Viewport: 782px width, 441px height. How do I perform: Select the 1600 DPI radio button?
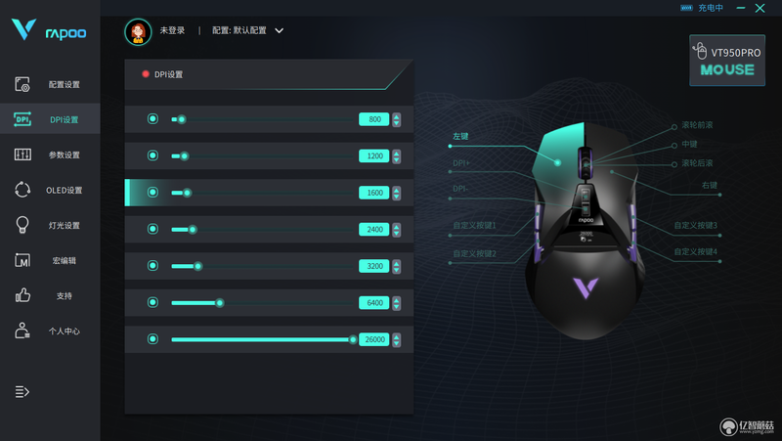point(152,192)
